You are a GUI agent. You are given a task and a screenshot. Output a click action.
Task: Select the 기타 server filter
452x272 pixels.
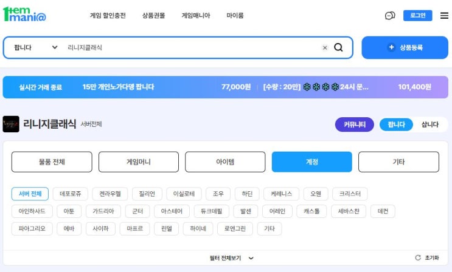click(269, 228)
